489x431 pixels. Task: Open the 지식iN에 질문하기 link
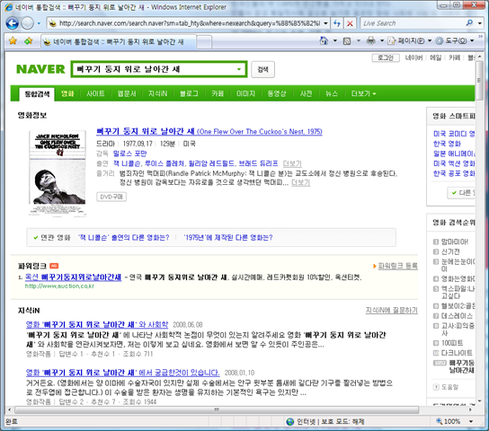point(391,310)
